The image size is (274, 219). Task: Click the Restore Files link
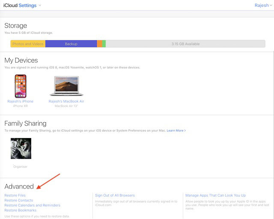15,195
